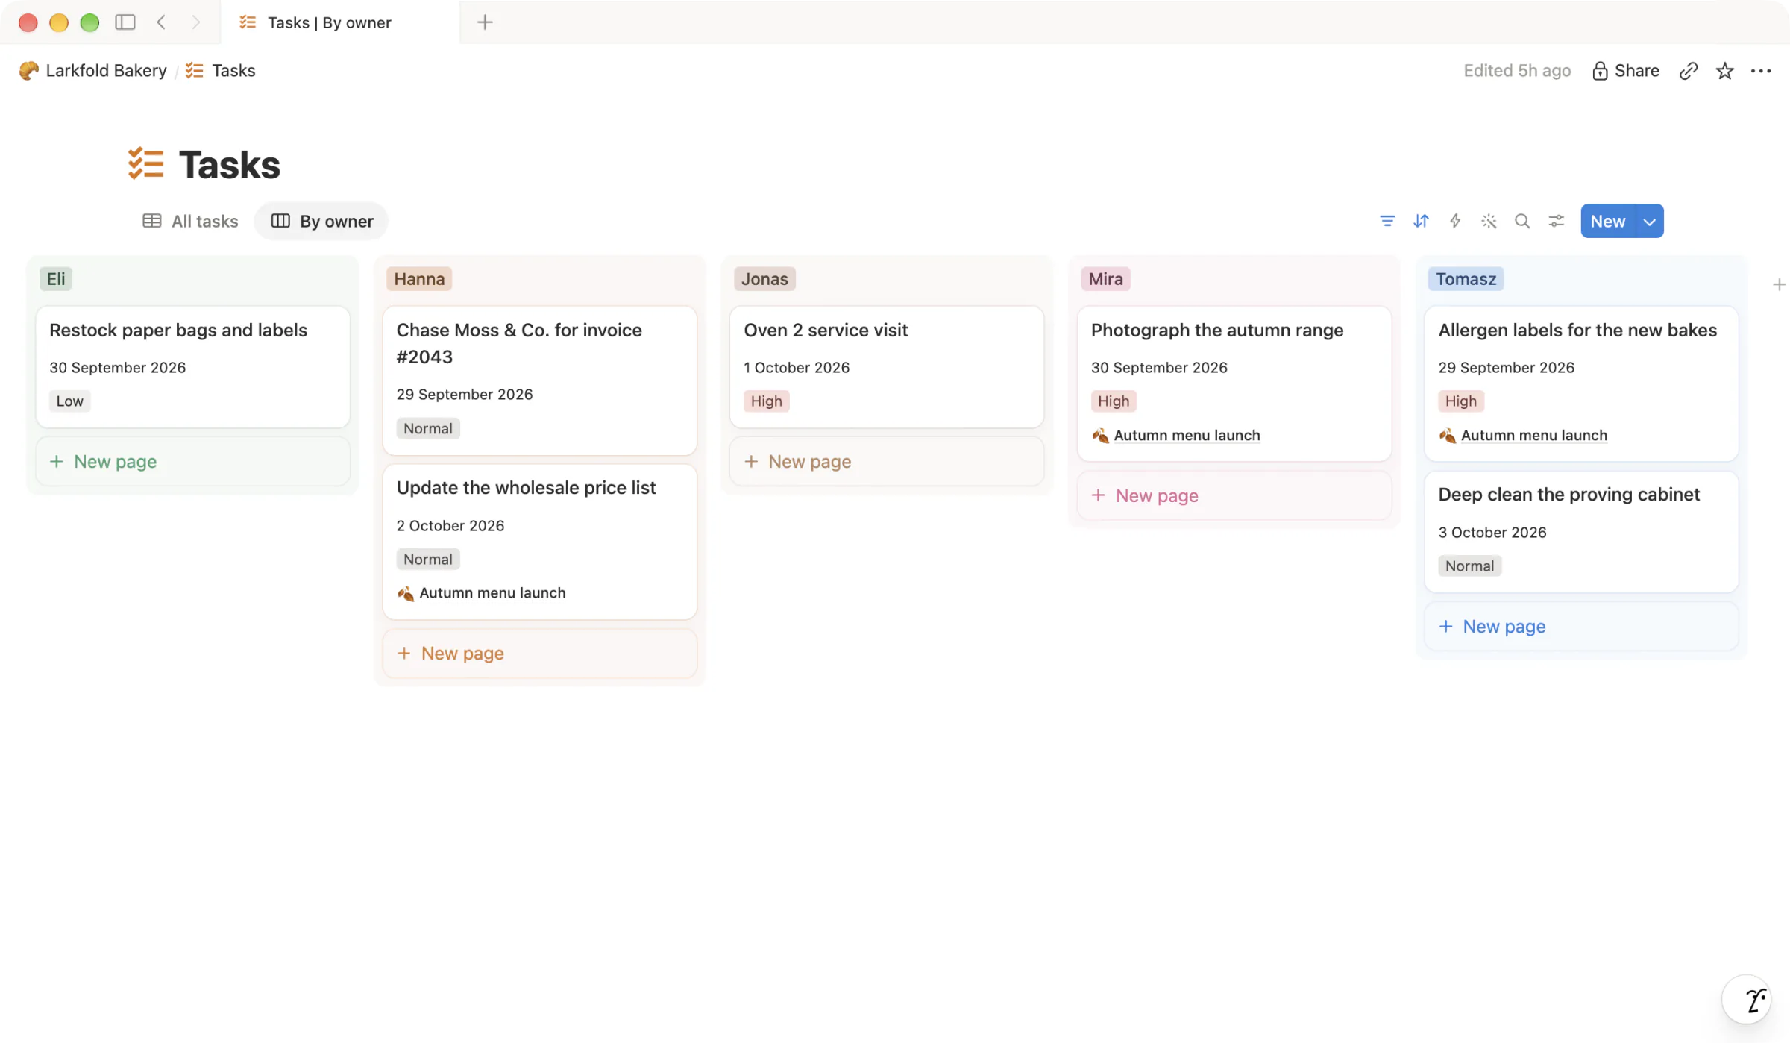The height and width of the screenshot is (1043, 1790).
Task: Open the Share menu
Action: [x=1626, y=70]
